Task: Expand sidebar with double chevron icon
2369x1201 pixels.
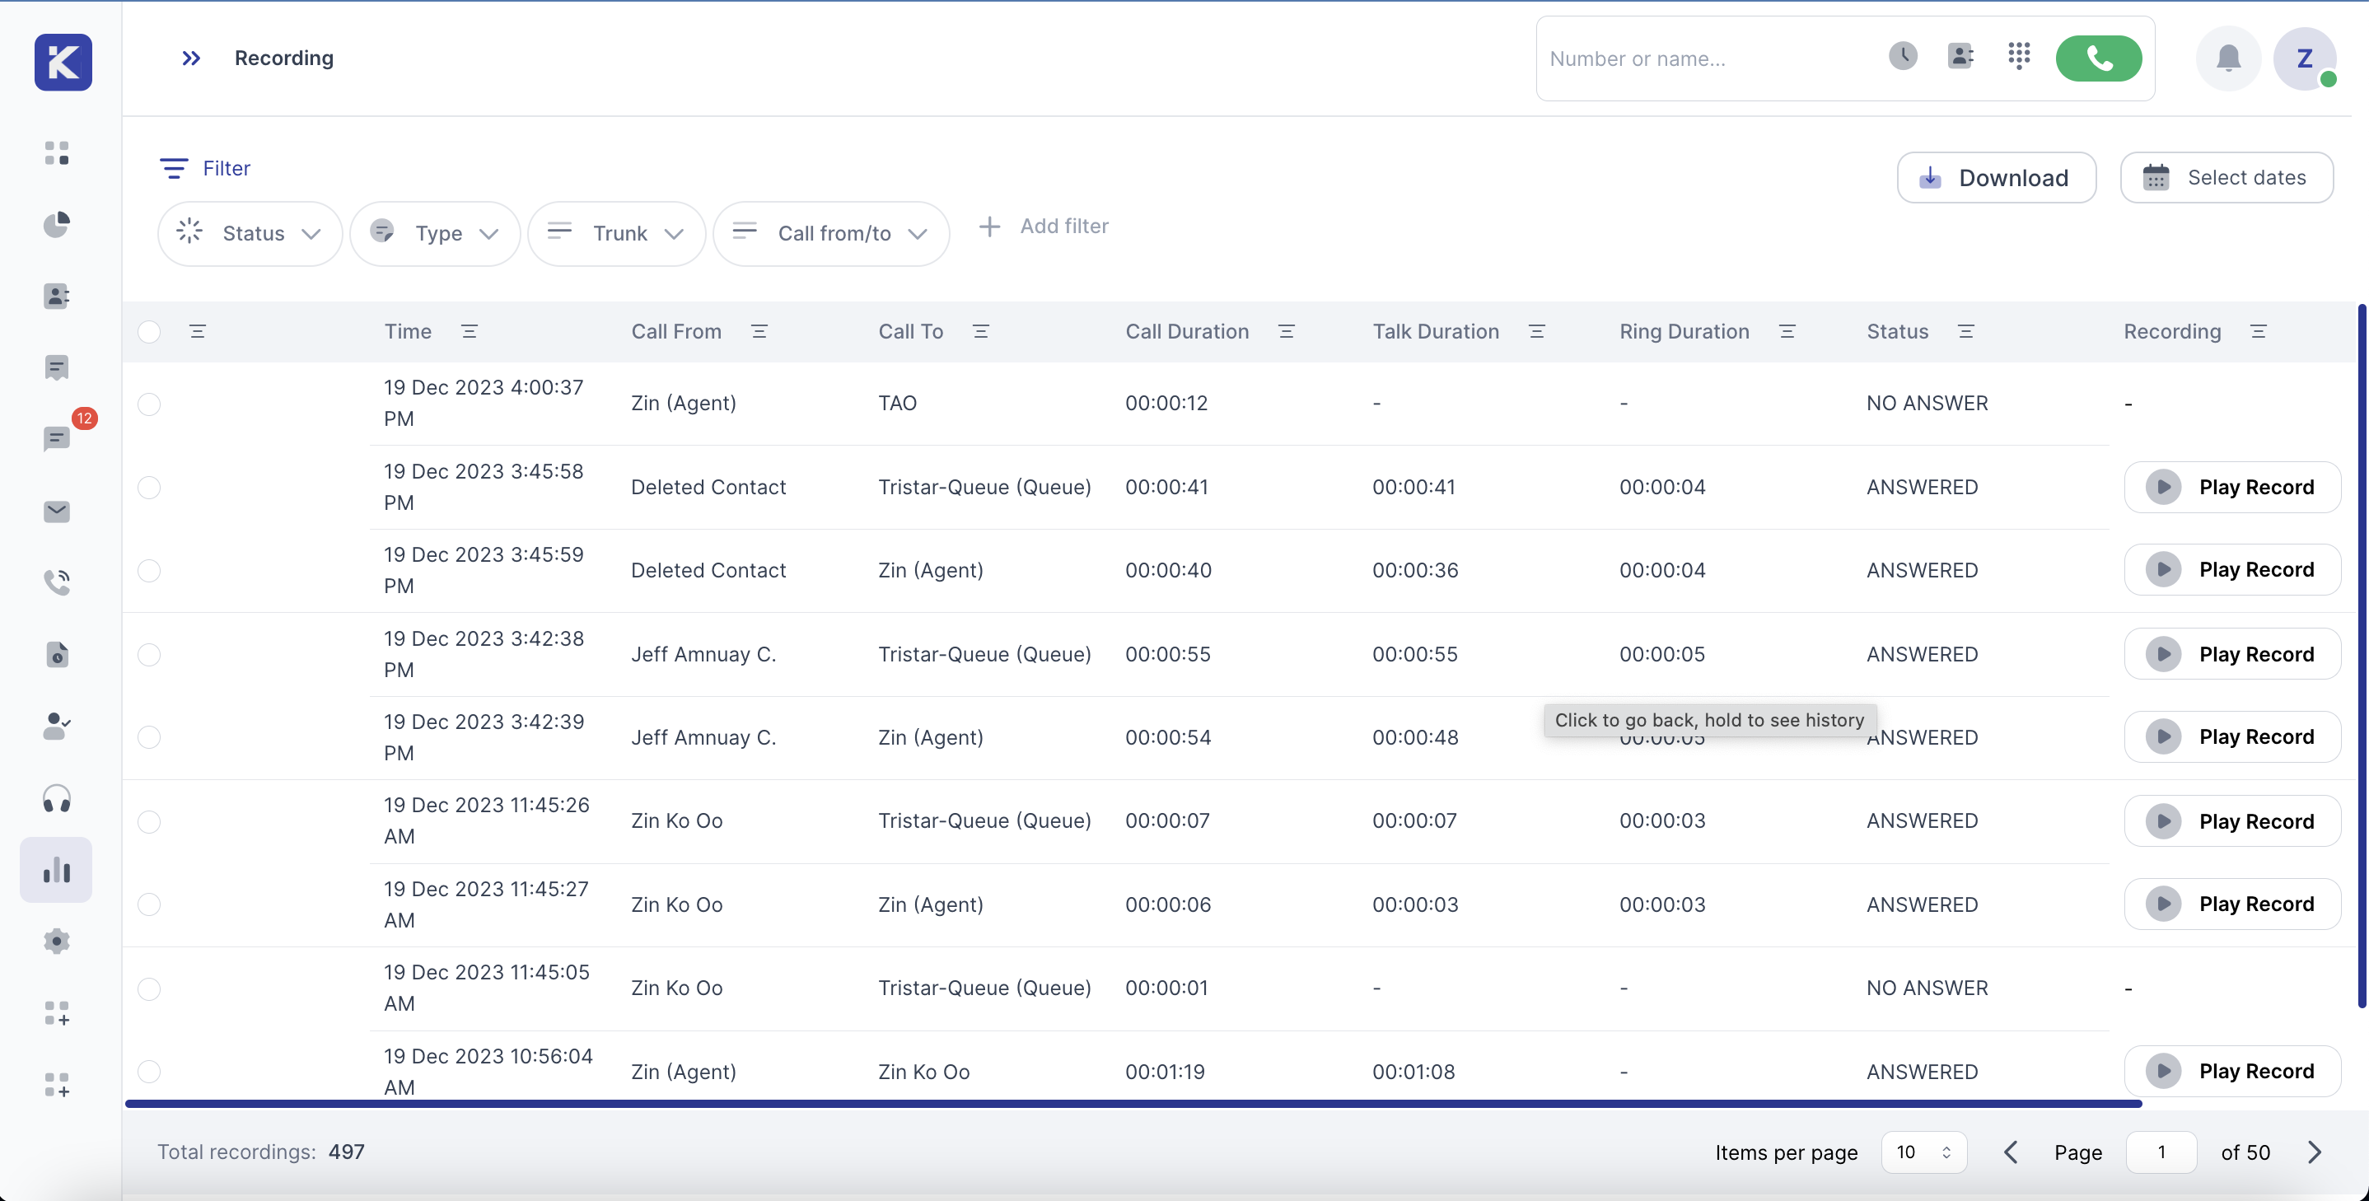Action: click(x=190, y=58)
